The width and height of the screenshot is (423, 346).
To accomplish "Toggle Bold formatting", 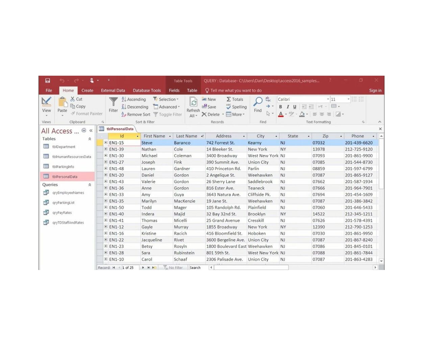I will 280,107.
